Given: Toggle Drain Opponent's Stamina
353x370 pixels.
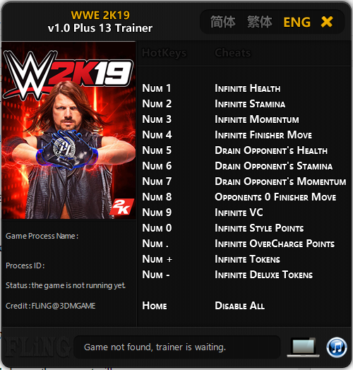Looking at the screenshot, I should [274, 166].
